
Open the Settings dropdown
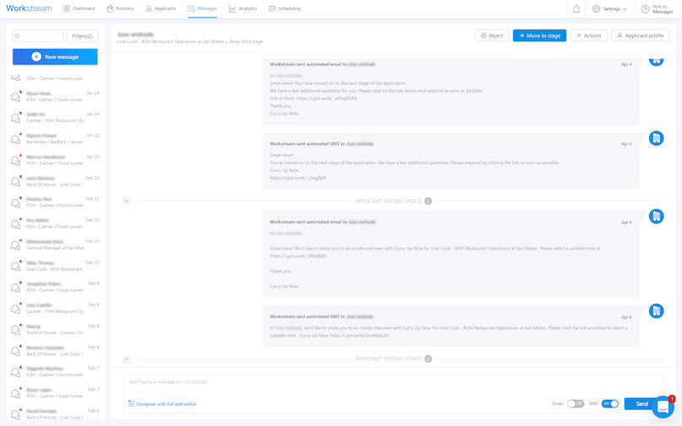(x=609, y=8)
